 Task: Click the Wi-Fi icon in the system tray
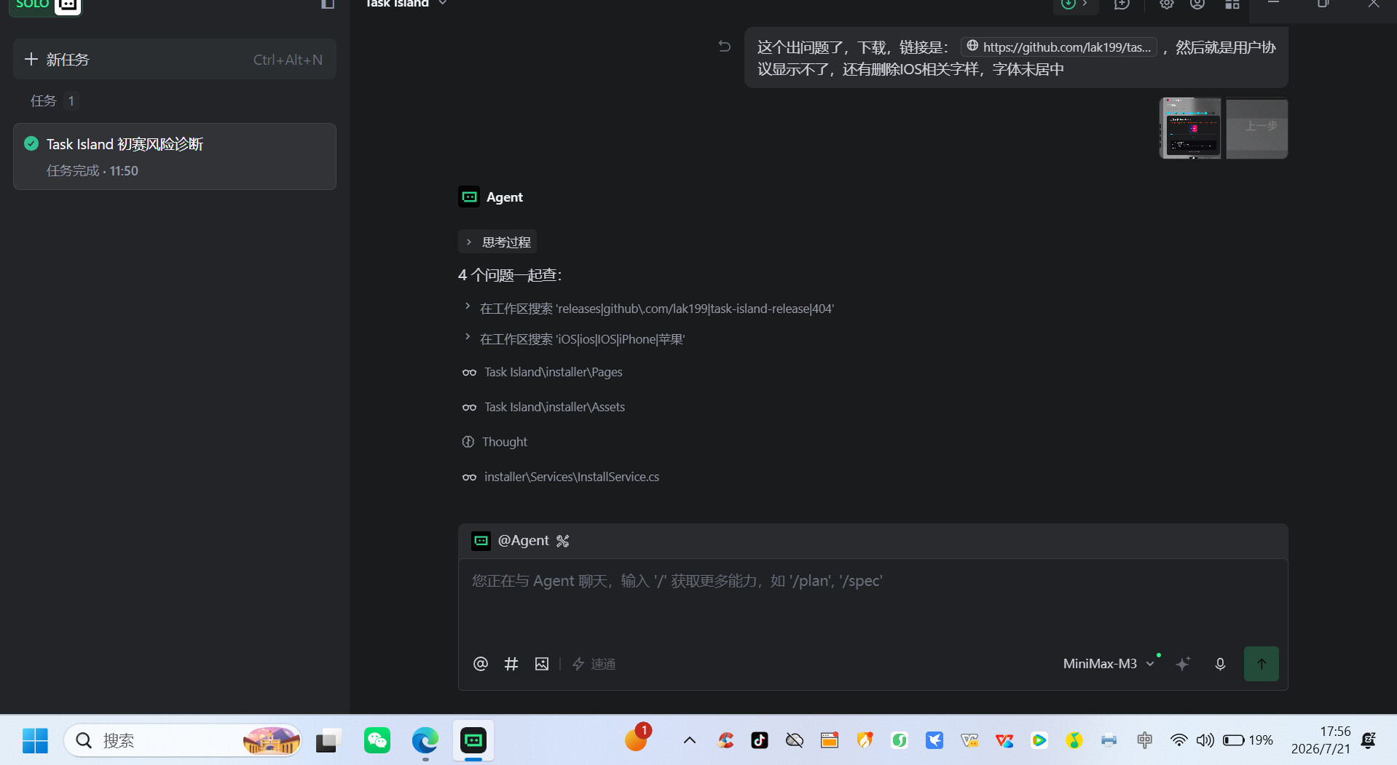pos(1178,740)
